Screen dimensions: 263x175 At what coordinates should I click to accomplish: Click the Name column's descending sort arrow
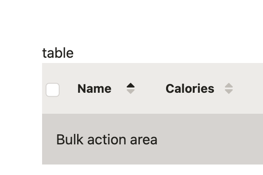(x=131, y=92)
